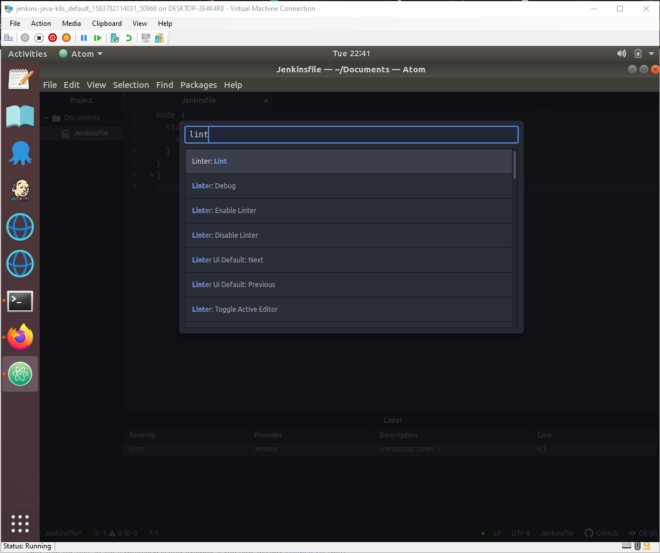The height and width of the screenshot is (553, 660).
Task: Click the Pause VM toolbar icon
Action: pyautogui.click(x=84, y=38)
